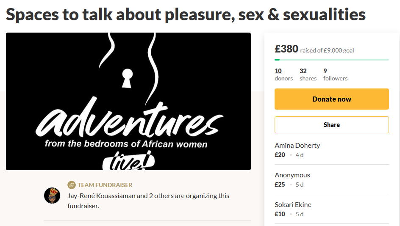Select the Sokari Ekine donation entry
Viewport: 400px width, 226px height.
coord(332,209)
